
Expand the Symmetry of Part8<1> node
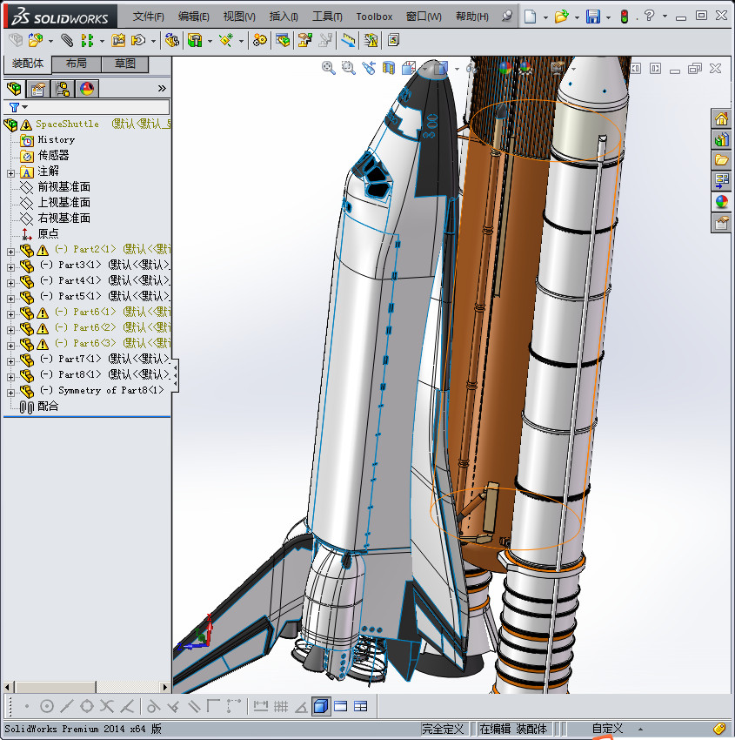coord(10,393)
